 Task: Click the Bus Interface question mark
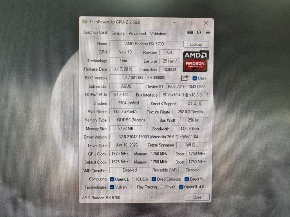[207, 95]
